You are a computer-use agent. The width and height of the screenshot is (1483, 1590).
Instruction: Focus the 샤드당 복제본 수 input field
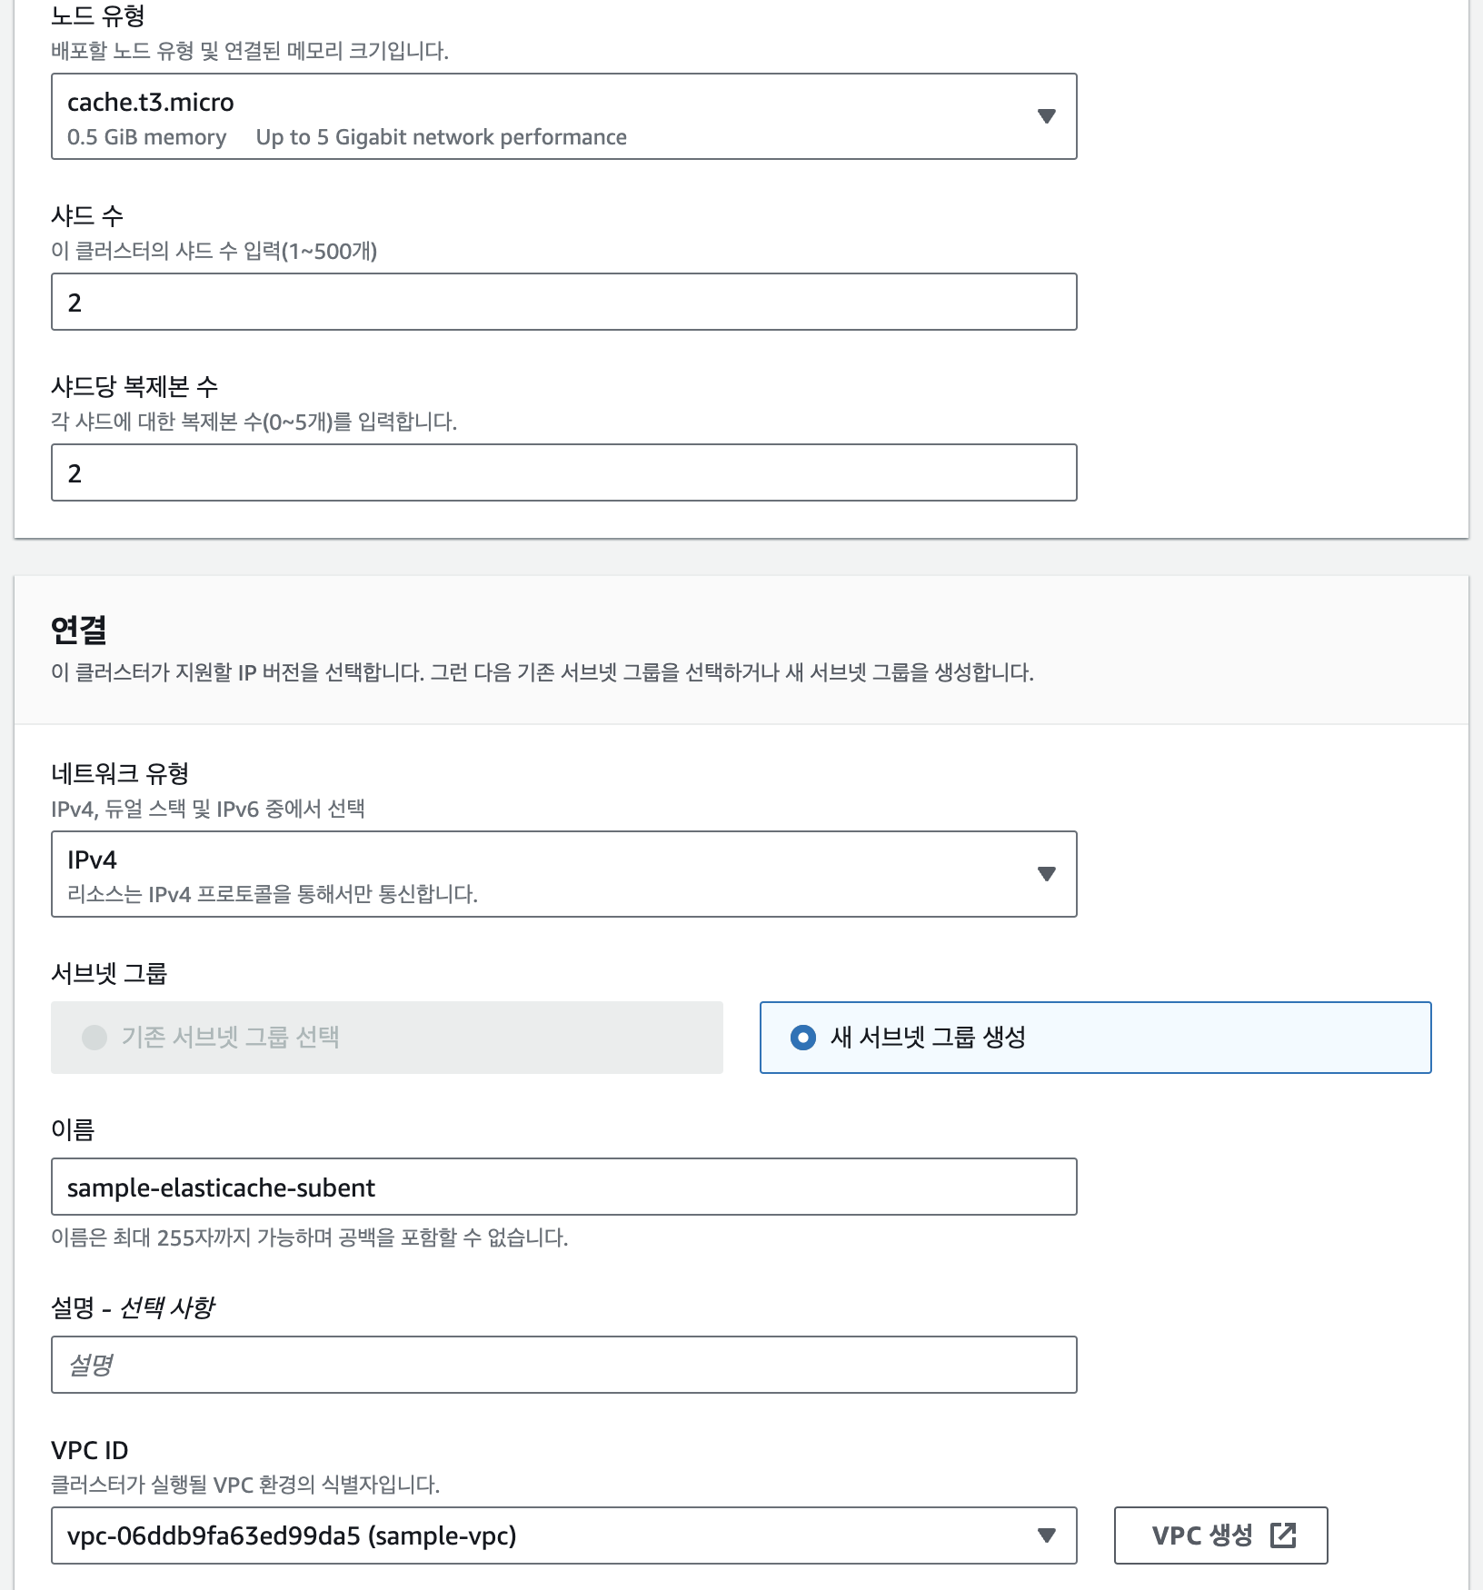tap(563, 472)
